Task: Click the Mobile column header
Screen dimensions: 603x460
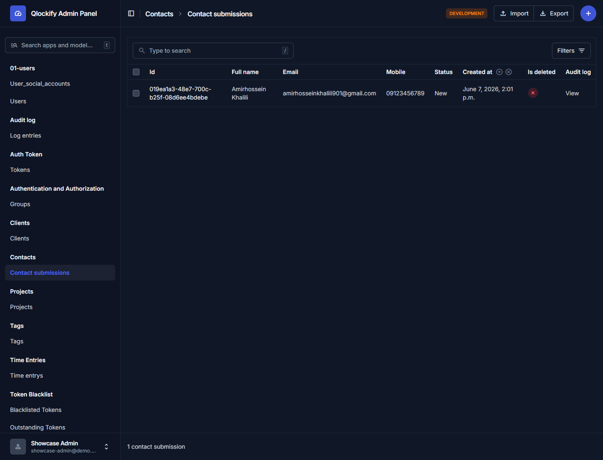Action: click(396, 72)
